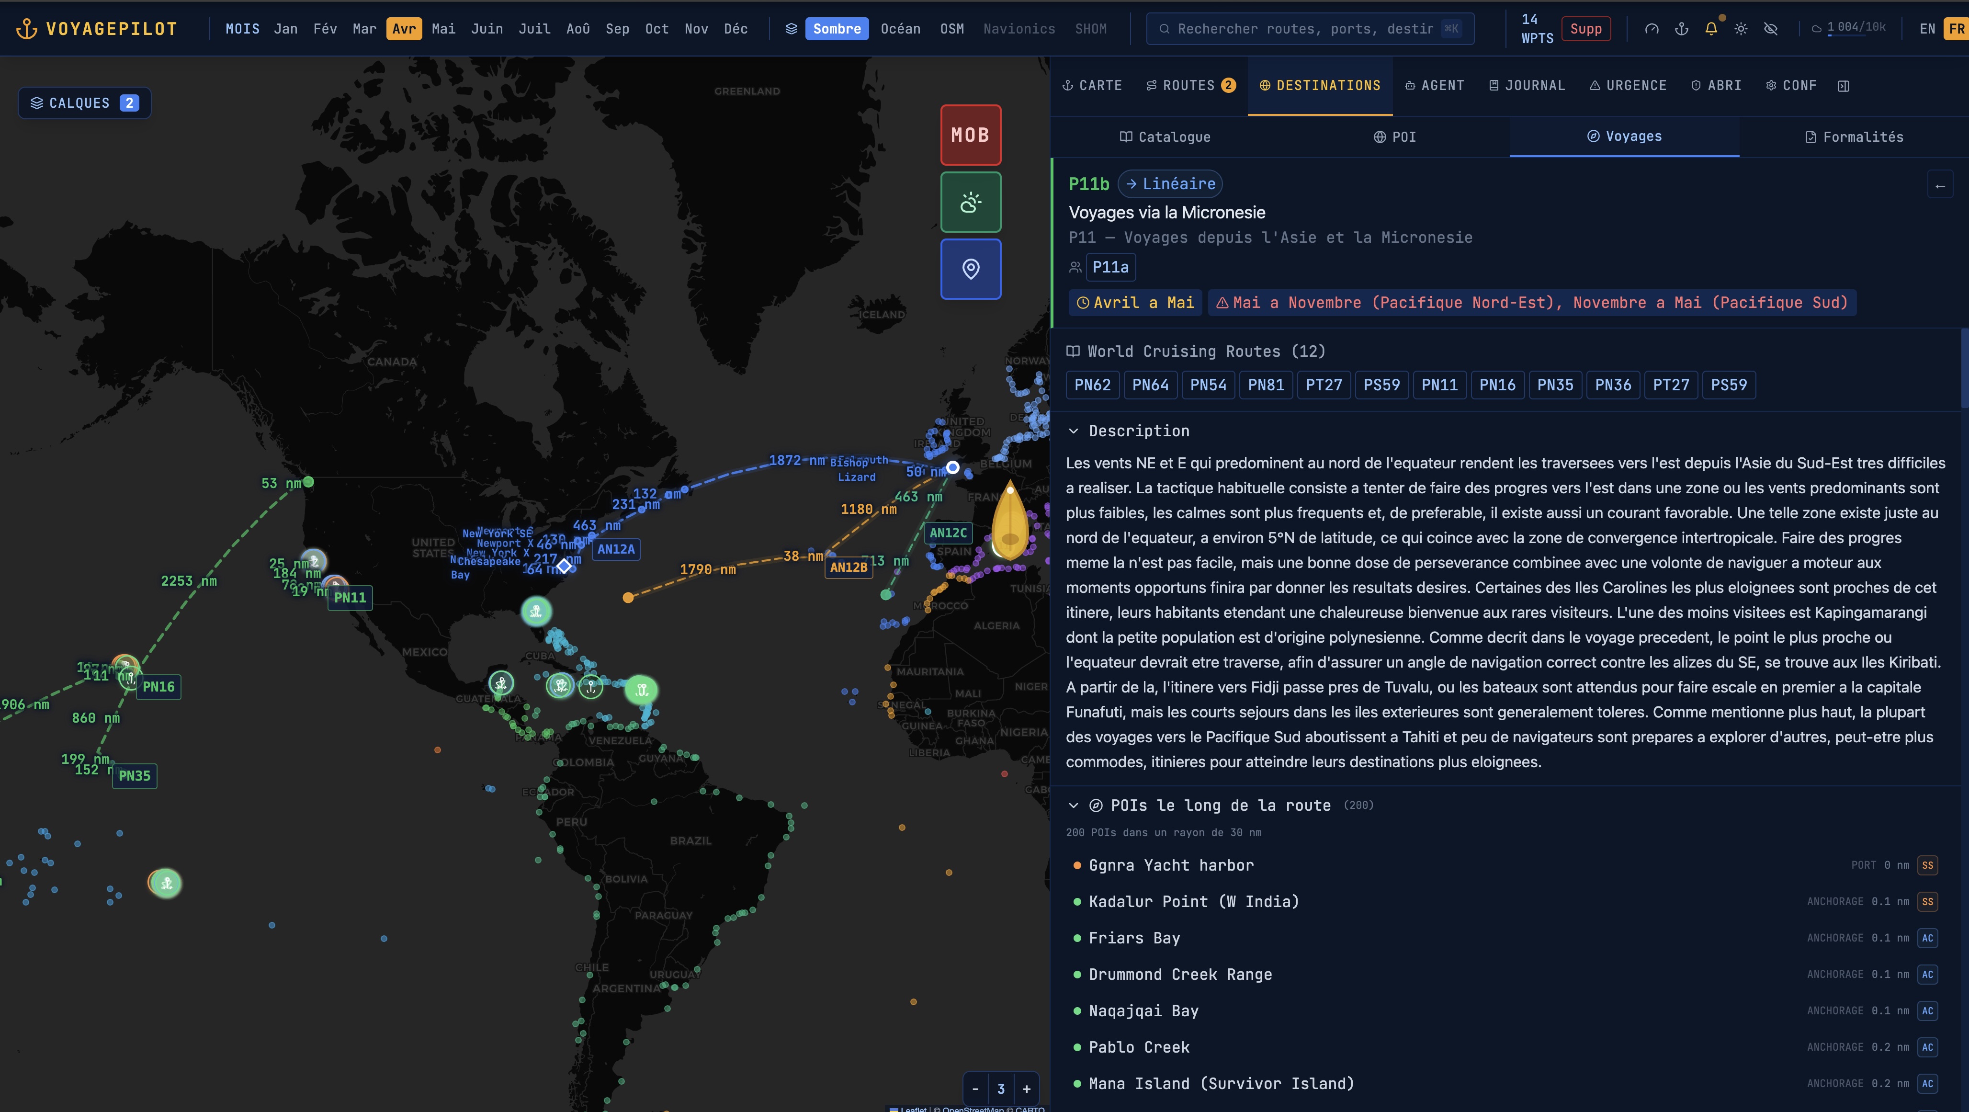Click the anchor icon in top toolbar
Screen dimensions: 1969x1112
1681,29
